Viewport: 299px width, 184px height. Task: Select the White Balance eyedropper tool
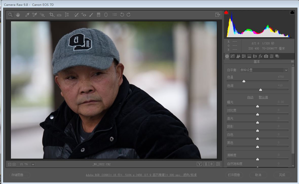pyautogui.click(x=27, y=15)
